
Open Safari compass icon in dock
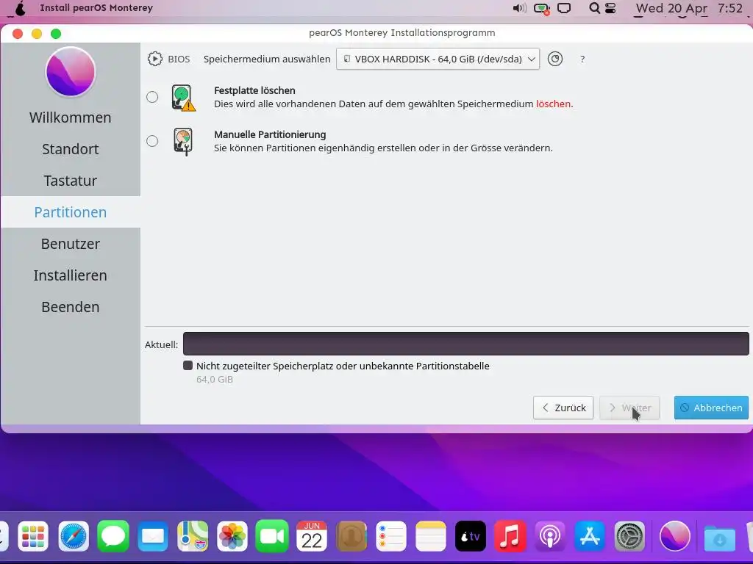point(74,536)
